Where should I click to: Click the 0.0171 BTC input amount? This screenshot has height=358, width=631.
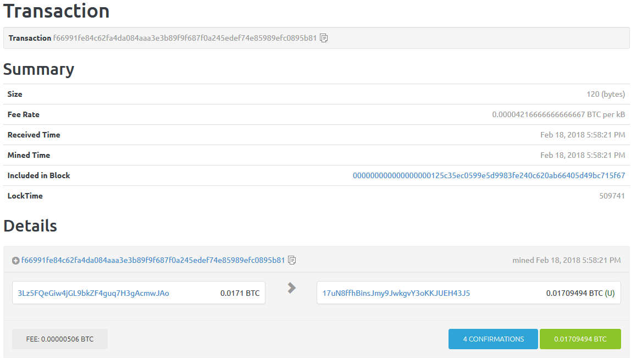(240, 293)
